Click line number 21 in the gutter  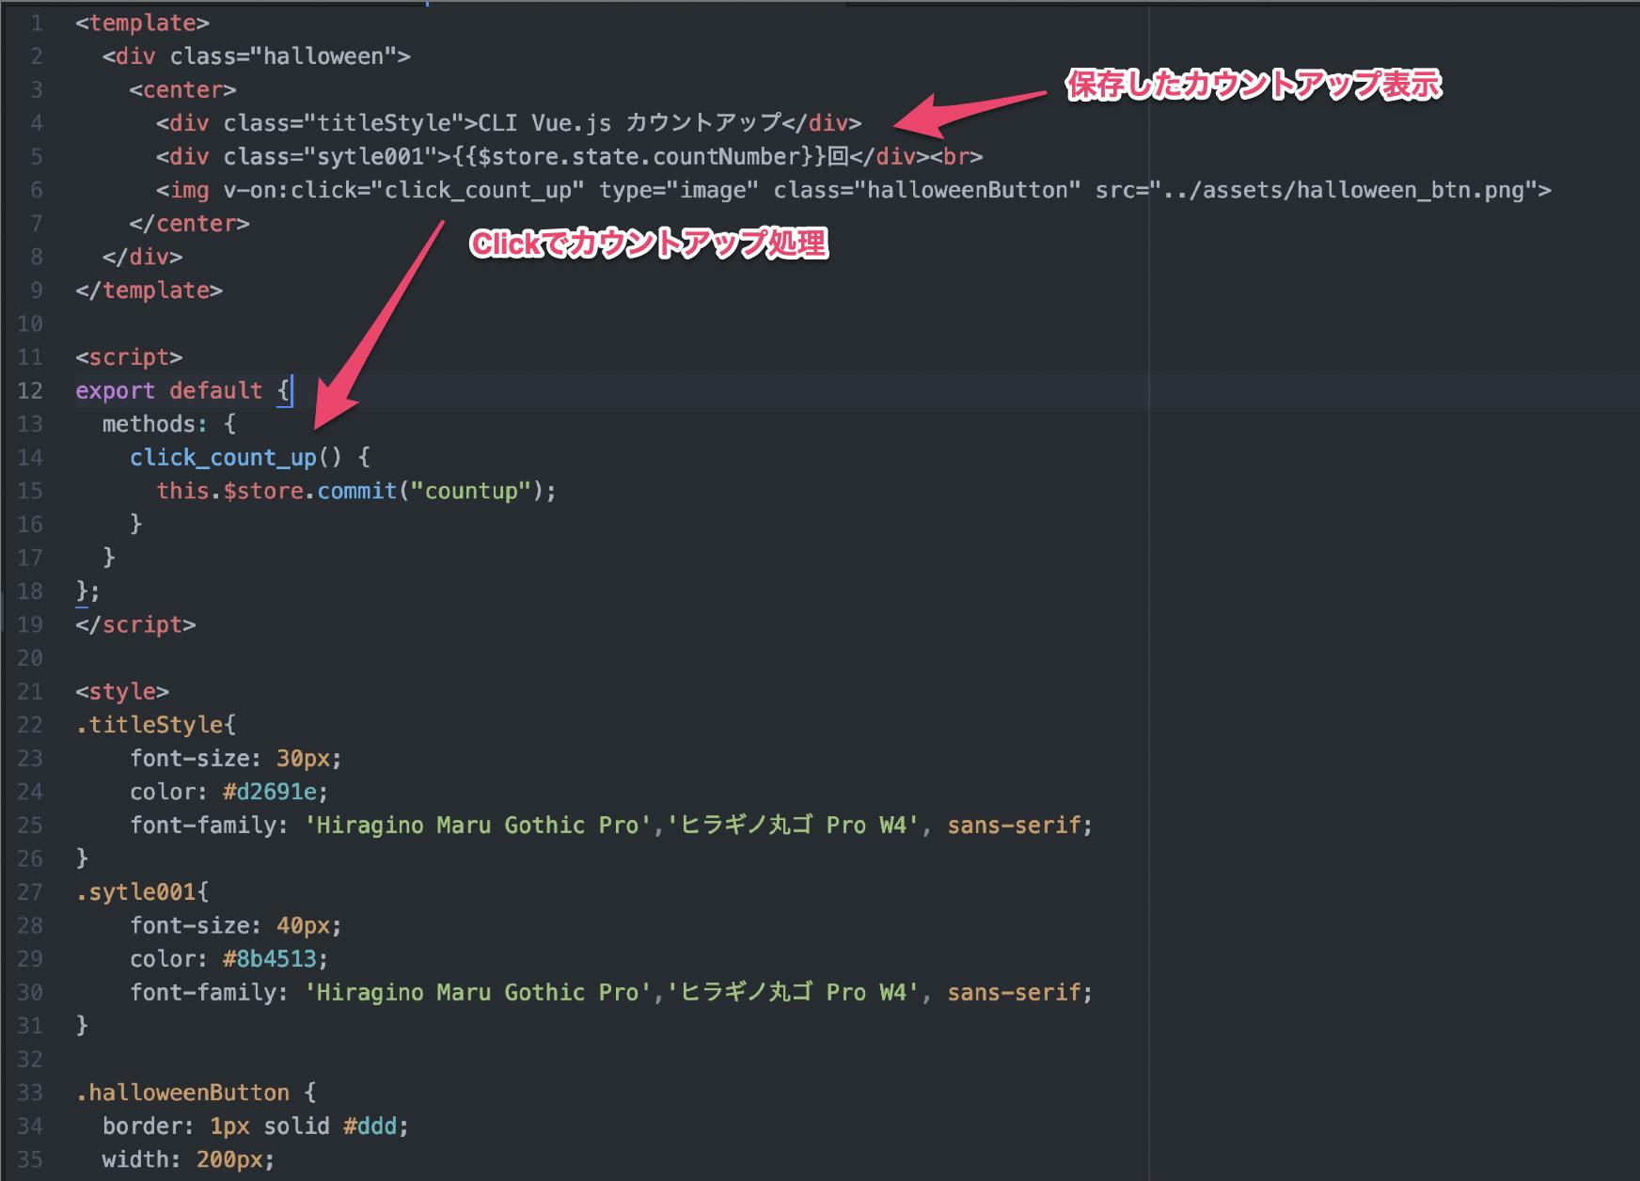(30, 691)
